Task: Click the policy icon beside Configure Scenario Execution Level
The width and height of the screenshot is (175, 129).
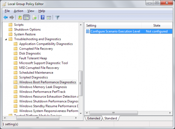Action: coord(88,31)
